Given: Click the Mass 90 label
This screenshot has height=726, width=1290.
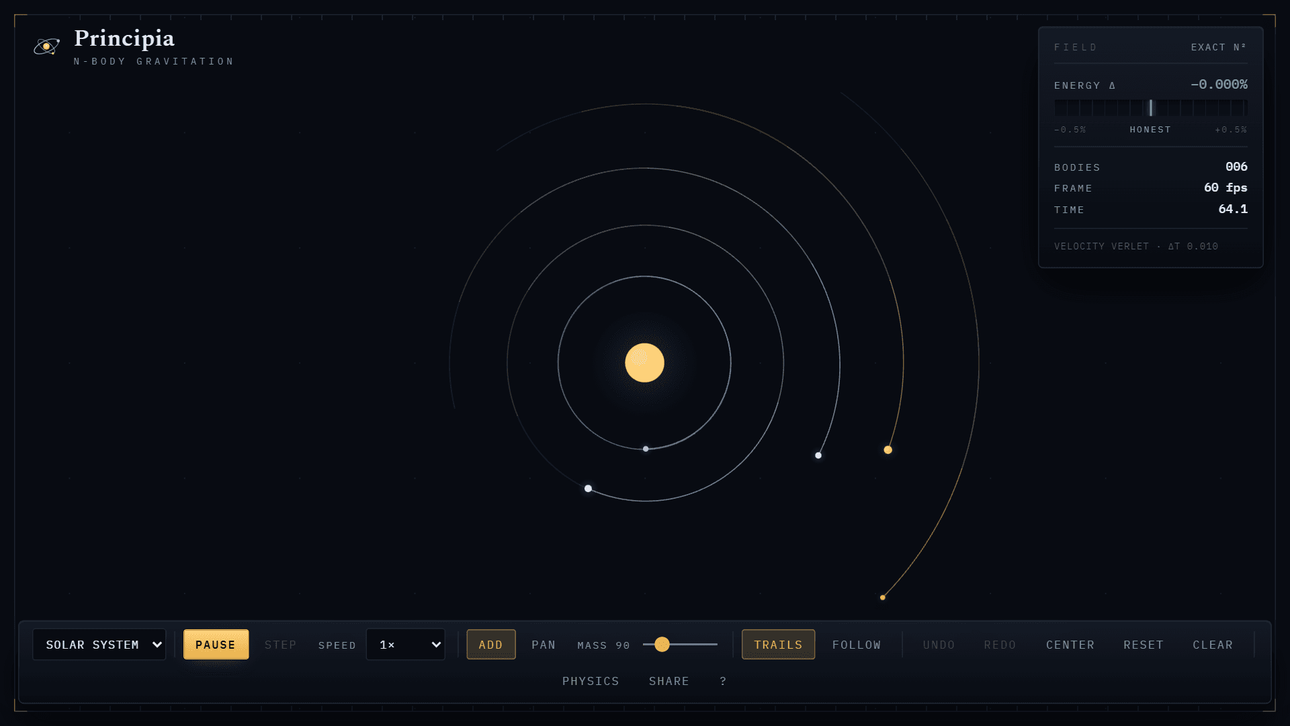Looking at the screenshot, I should click(603, 645).
